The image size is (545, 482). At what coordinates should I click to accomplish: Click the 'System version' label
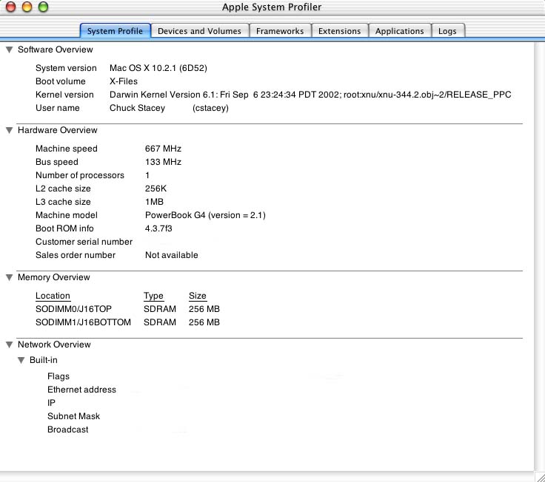click(66, 68)
